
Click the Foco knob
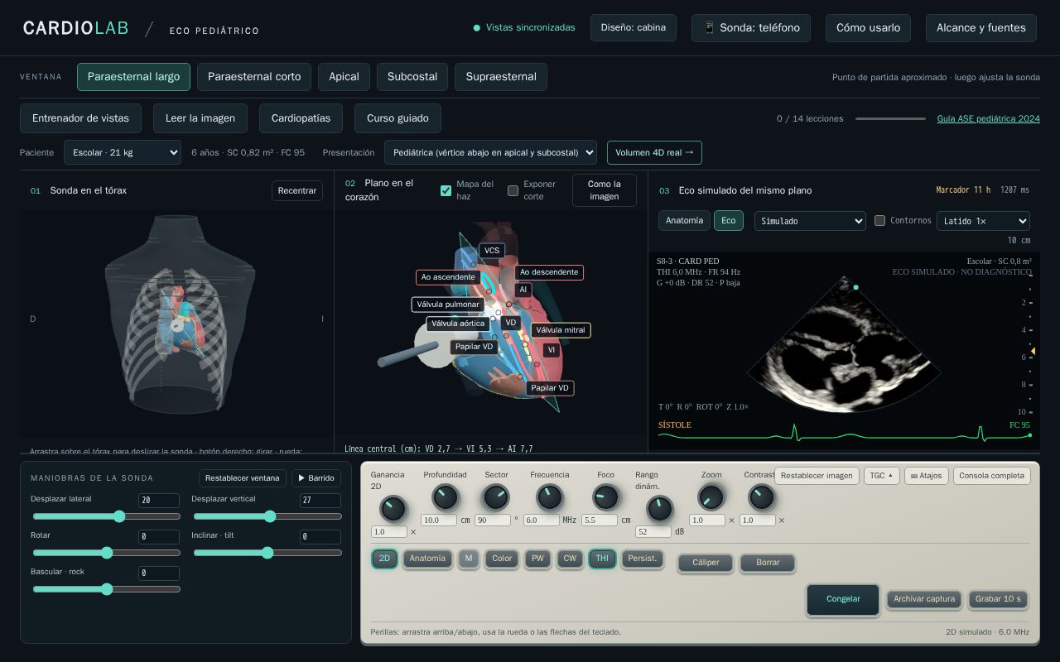pyautogui.click(x=606, y=497)
